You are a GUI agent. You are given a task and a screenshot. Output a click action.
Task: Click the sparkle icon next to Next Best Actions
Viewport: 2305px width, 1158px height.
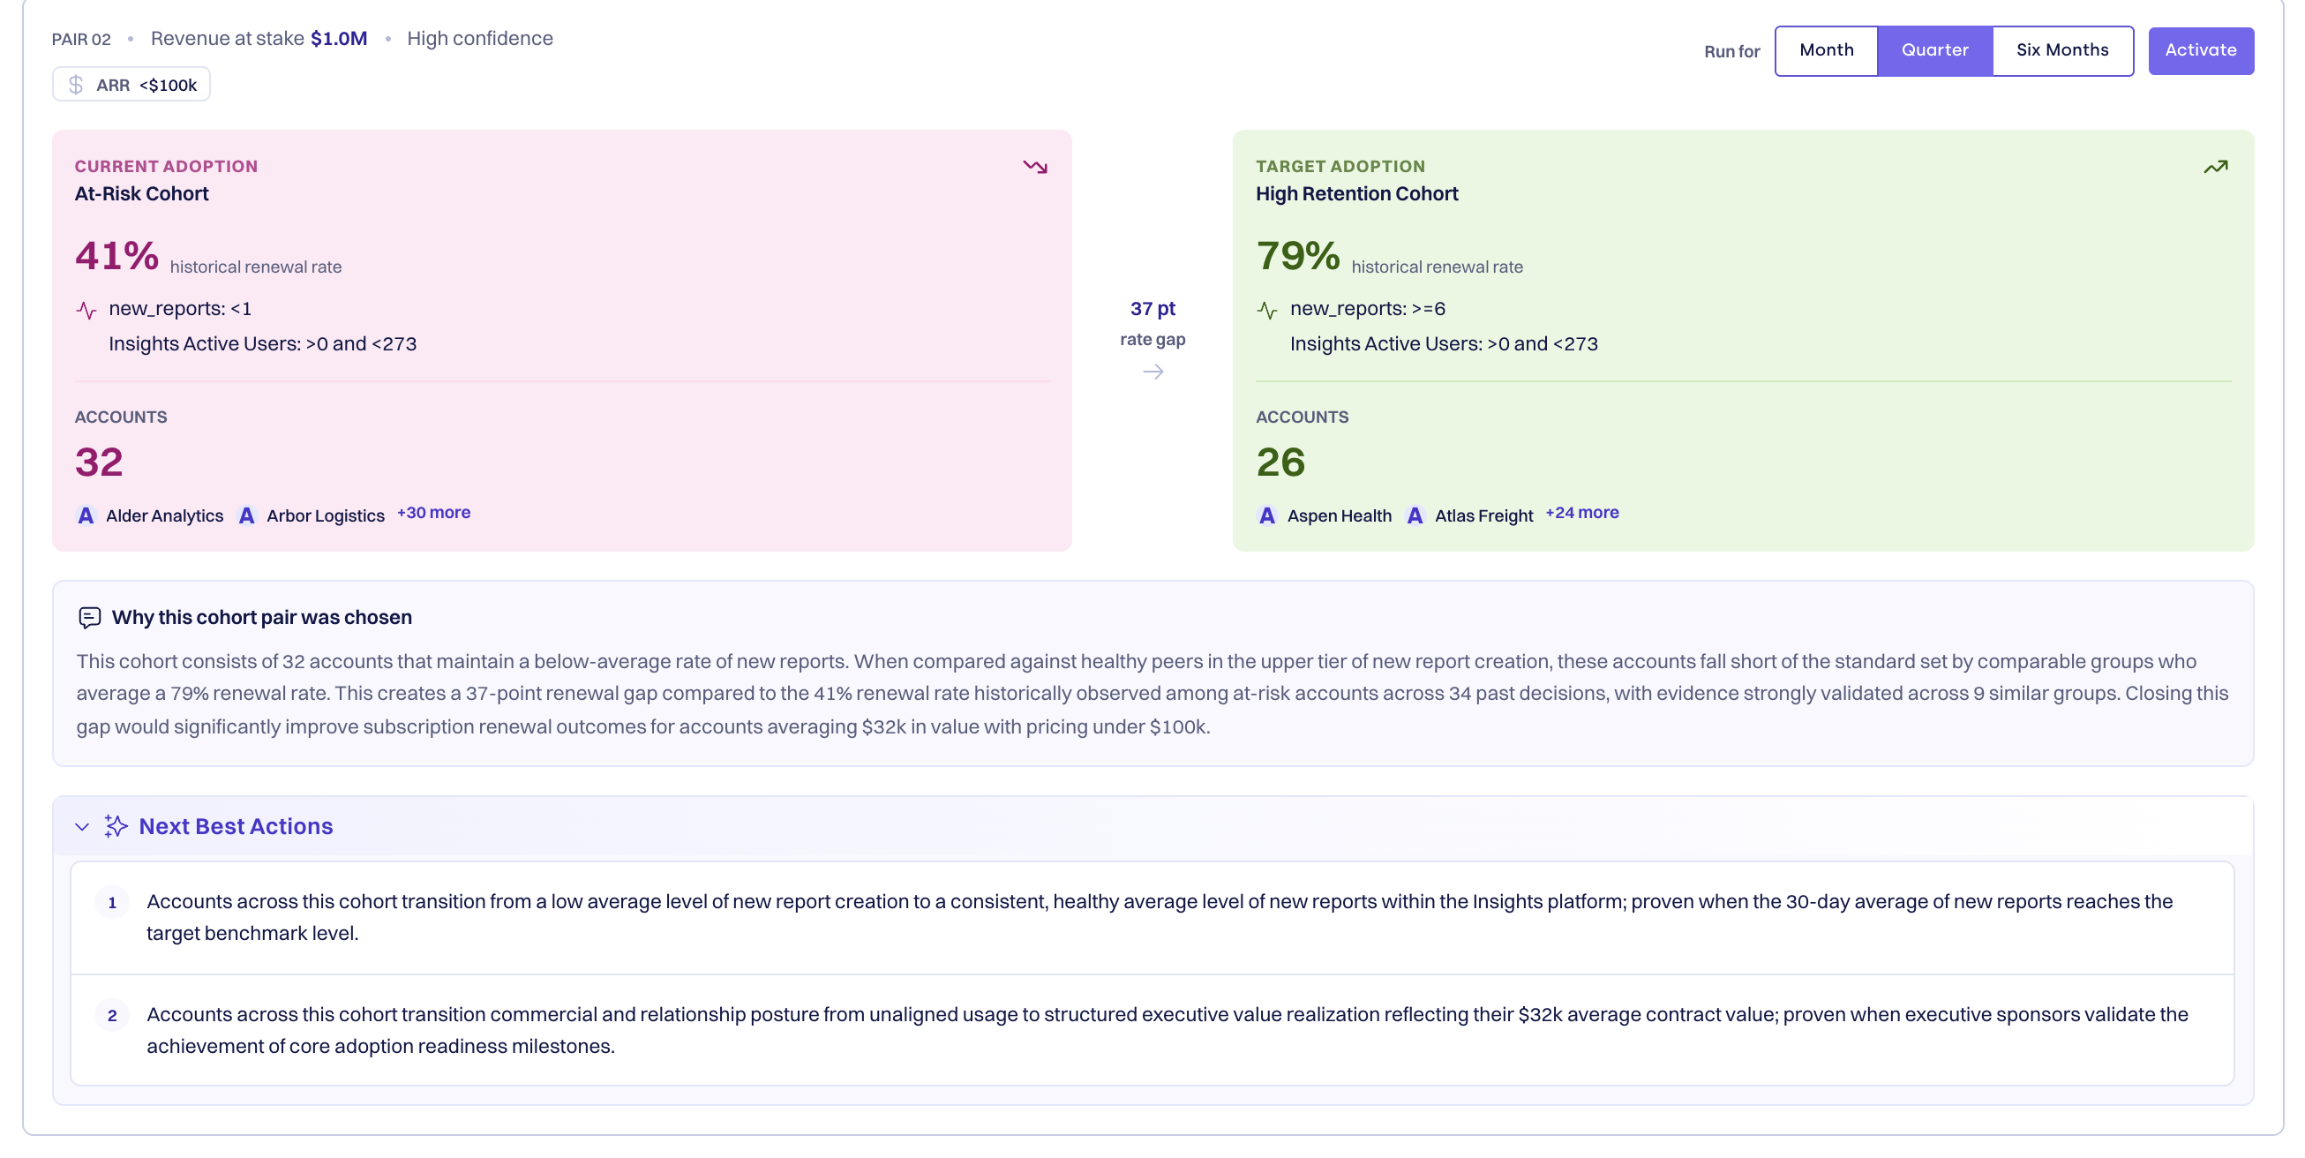click(x=116, y=826)
